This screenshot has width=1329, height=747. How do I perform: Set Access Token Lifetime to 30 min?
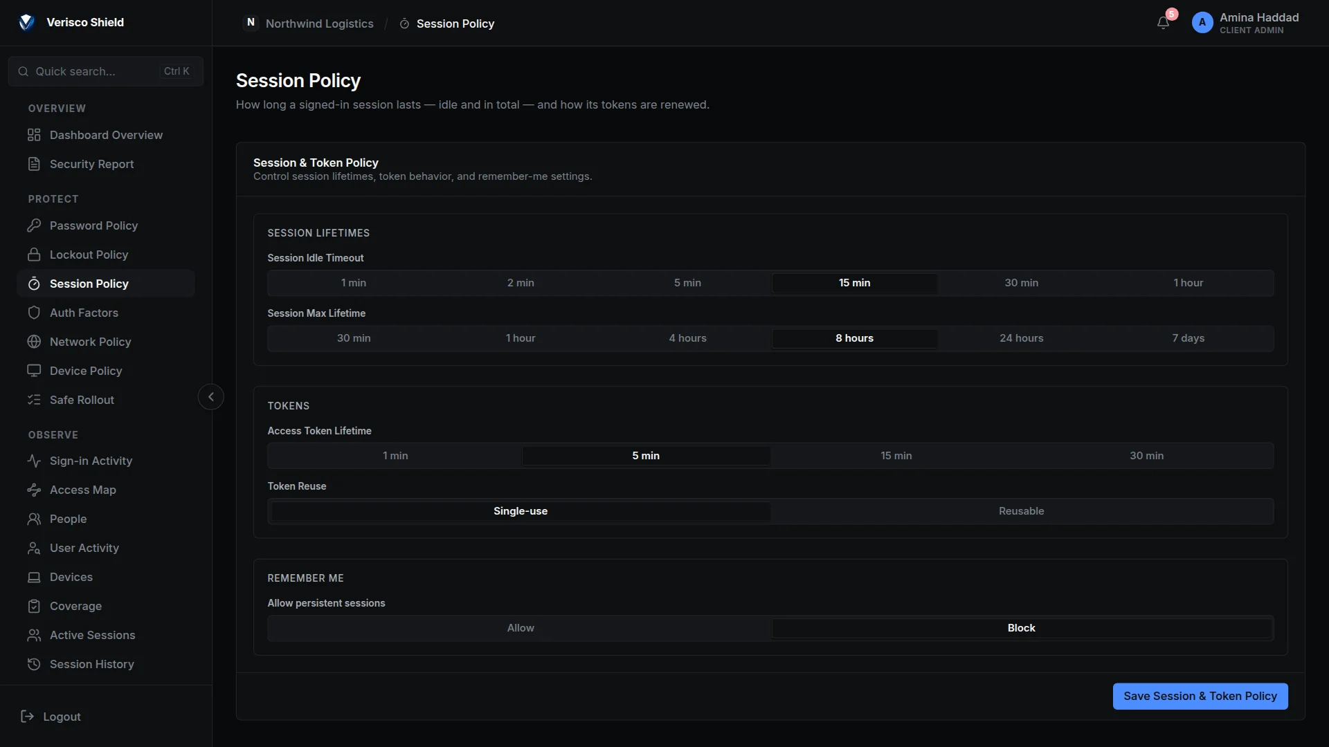(1146, 456)
